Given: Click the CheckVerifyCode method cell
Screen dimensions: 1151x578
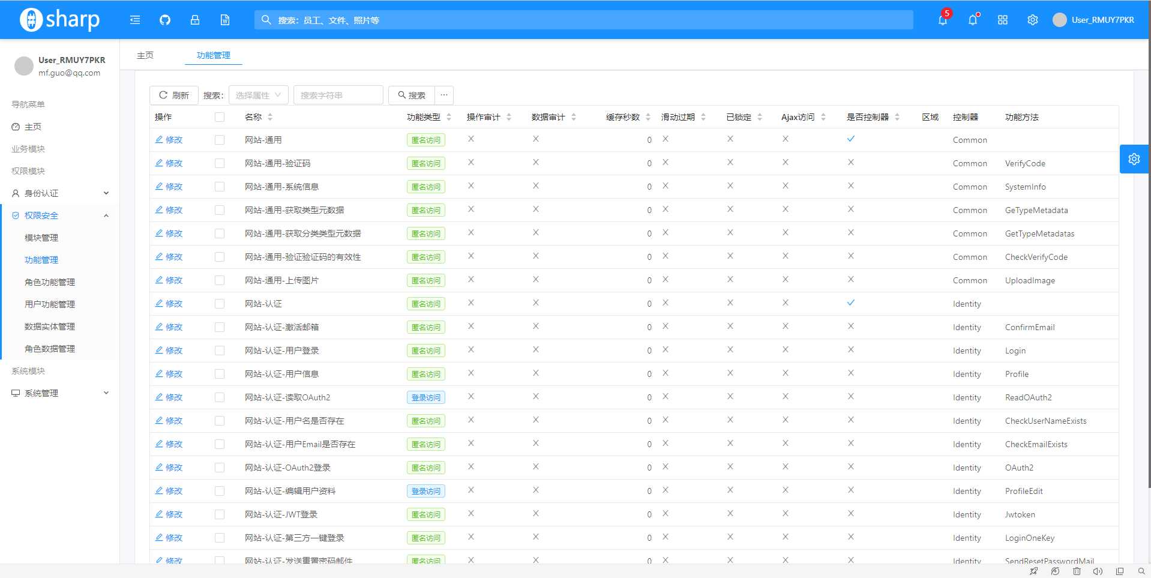Looking at the screenshot, I should pos(1036,257).
